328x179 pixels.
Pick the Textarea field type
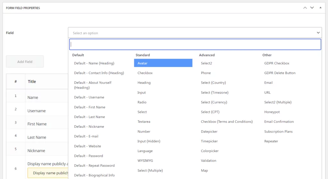pyautogui.click(x=144, y=122)
